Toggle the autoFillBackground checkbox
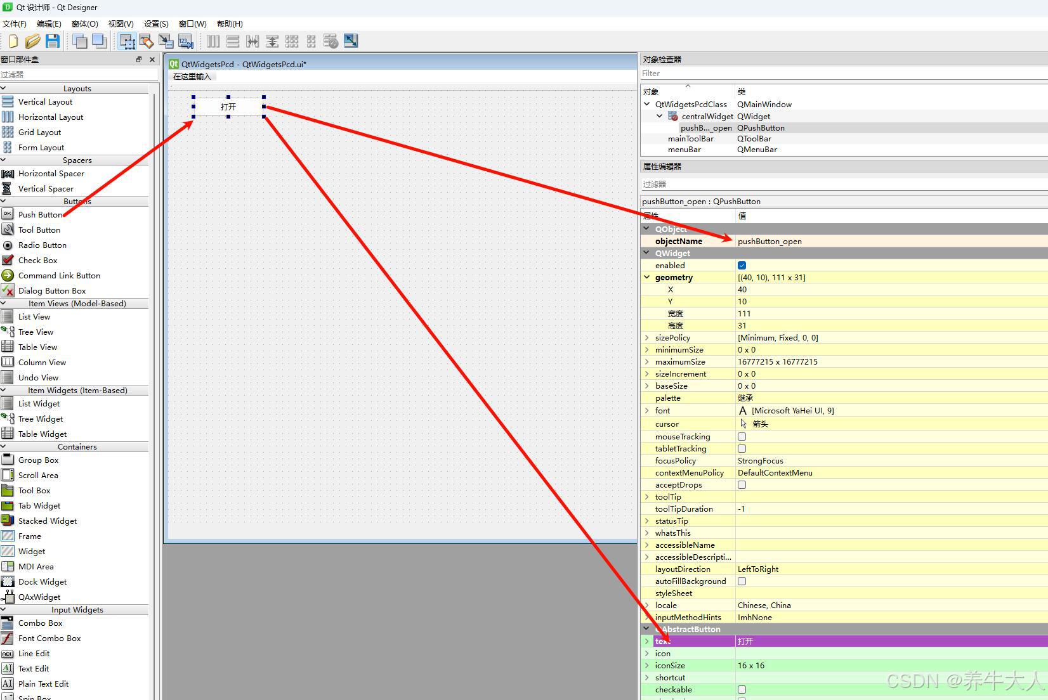The height and width of the screenshot is (700, 1048). coord(742,581)
